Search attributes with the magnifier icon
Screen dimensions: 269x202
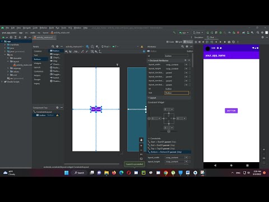click(183, 47)
